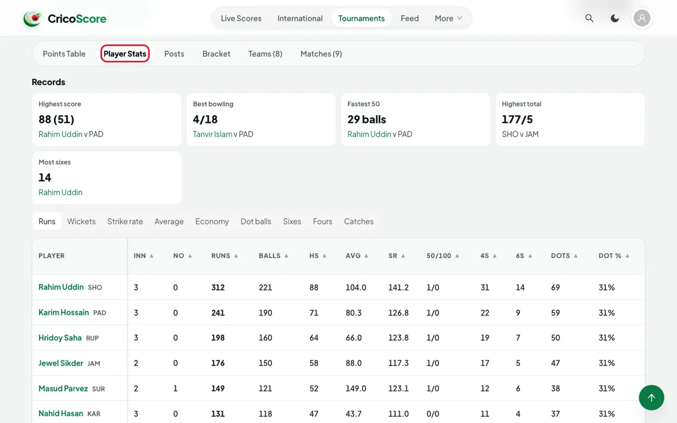Open the International section
The image size is (677, 423).
click(x=300, y=18)
